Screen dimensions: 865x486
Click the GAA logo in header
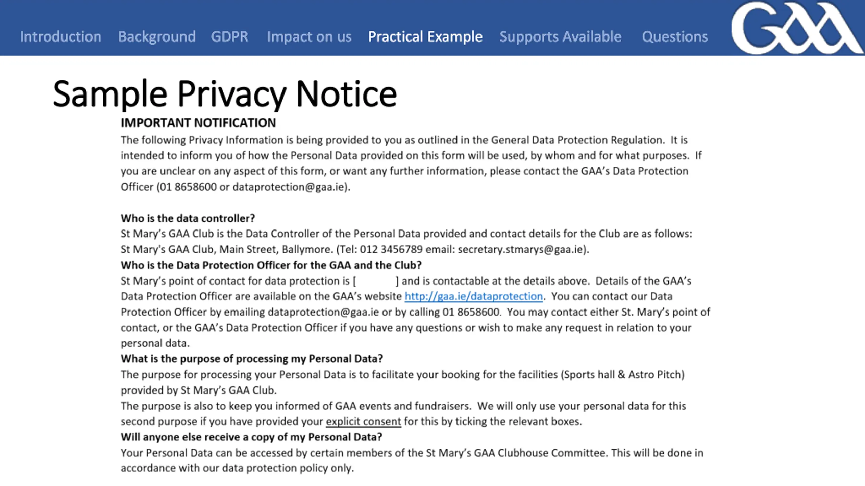coord(797,28)
